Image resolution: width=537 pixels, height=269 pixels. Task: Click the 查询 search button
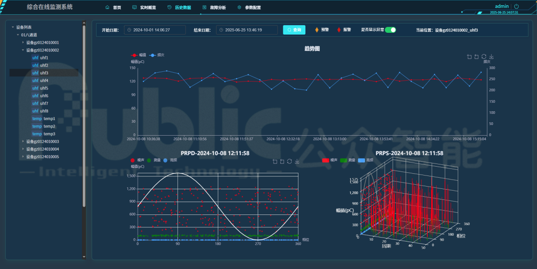click(x=294, y=30)
